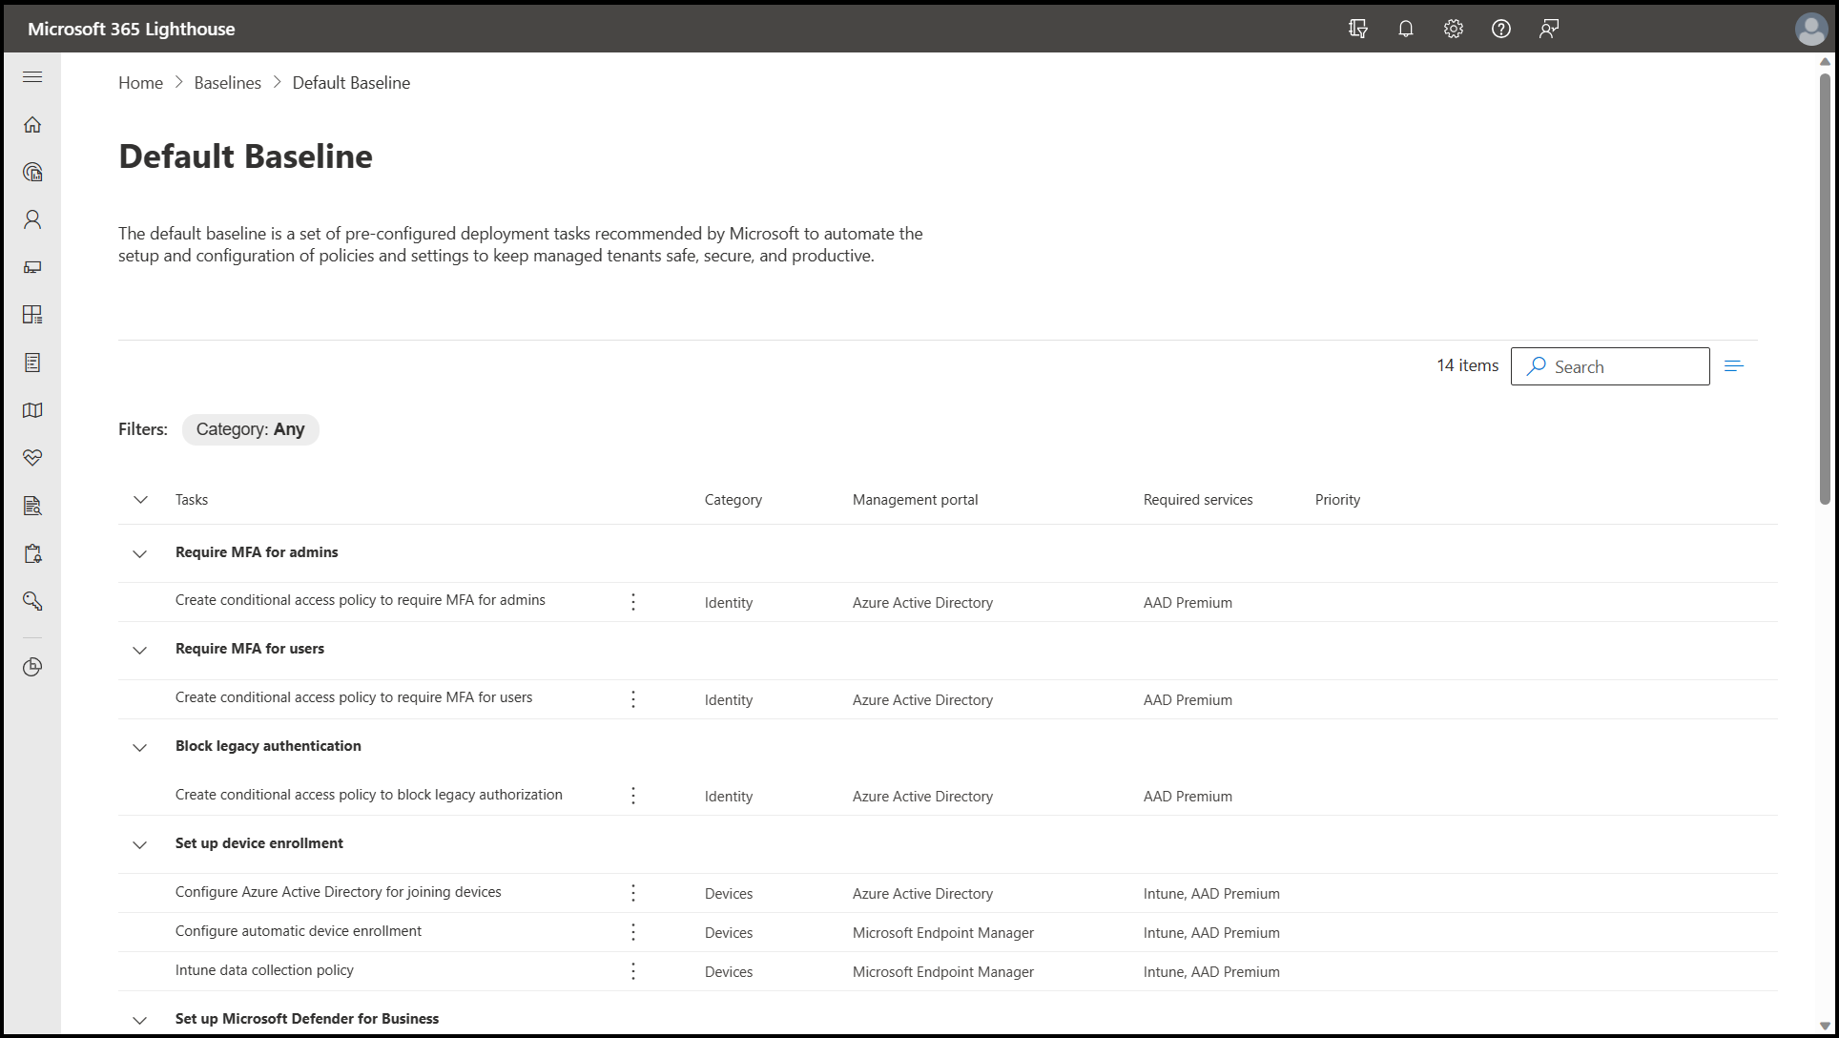Collapse all tasks using header chevron

click(x=140, y=500)
